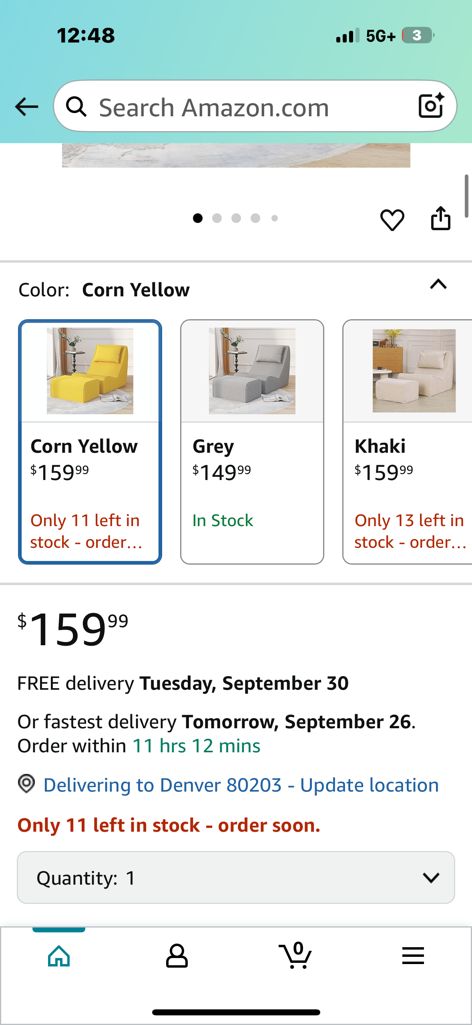Open the account profile tab
Viewport: 472px width, 1025px height.
tap(177, 956)
